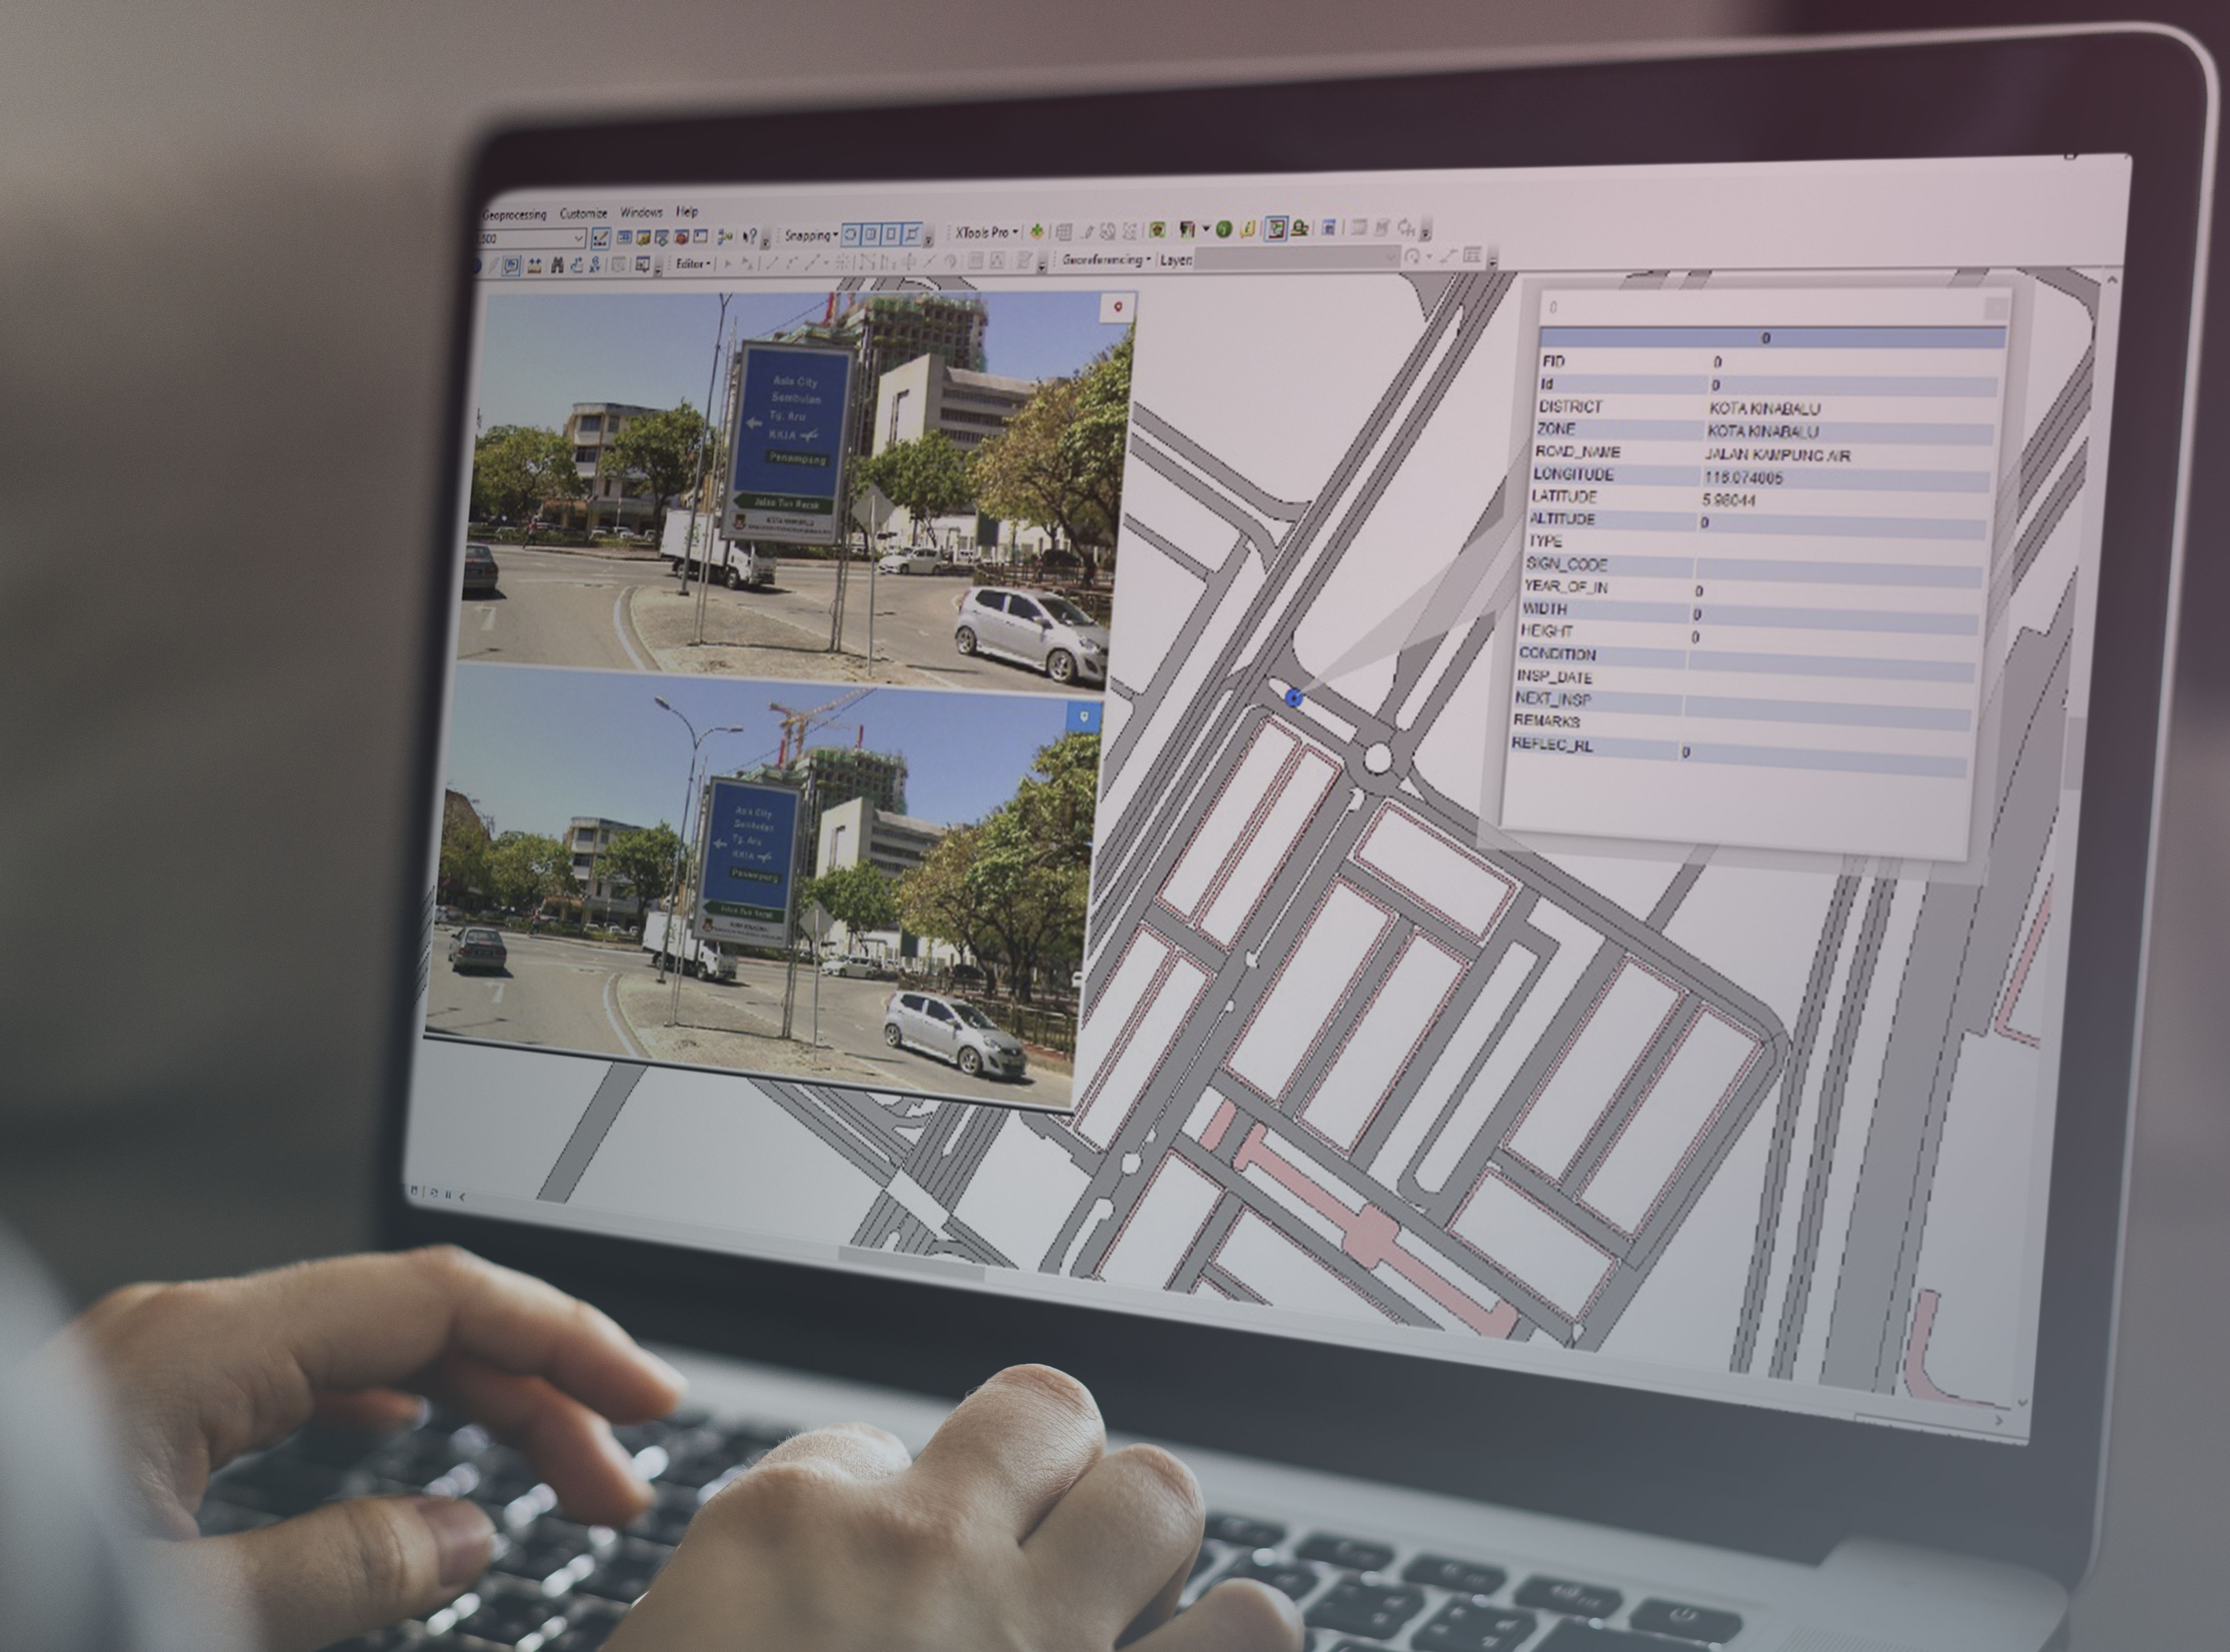Click the georeferencing Rotate tool icon

pyautogui.click(x=1412, y=257)
